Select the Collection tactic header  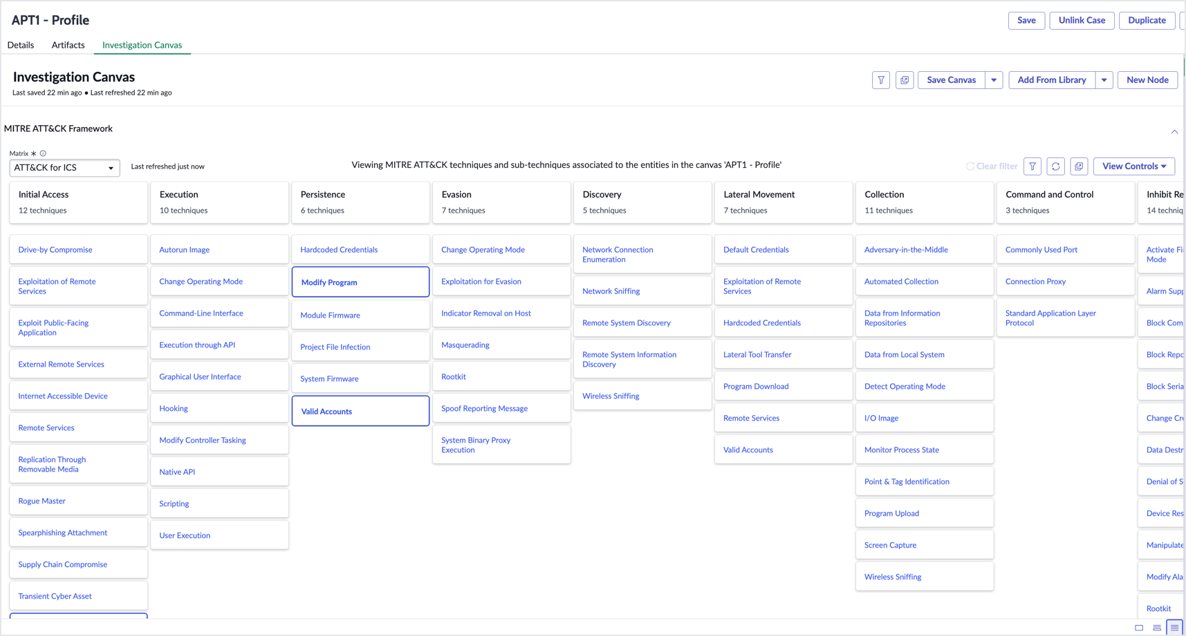click(x=925, y=202)
